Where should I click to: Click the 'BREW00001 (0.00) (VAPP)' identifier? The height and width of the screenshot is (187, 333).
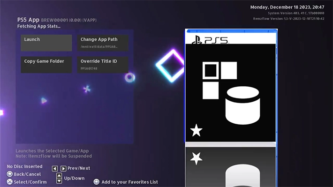[x=69, y=20]
